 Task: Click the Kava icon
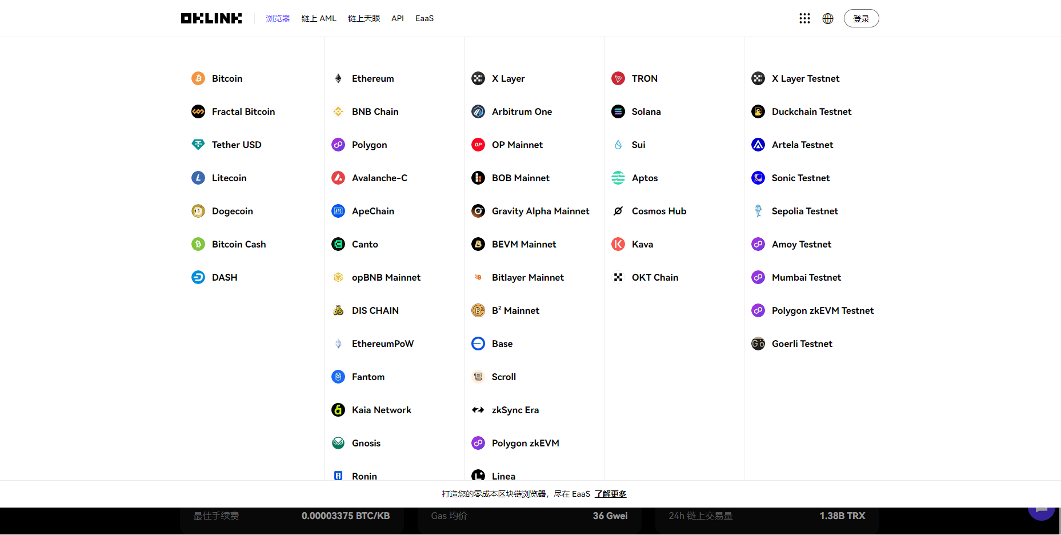[x=618, y=244]
